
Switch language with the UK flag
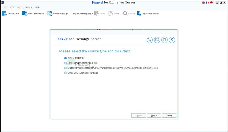coord(203,2)
